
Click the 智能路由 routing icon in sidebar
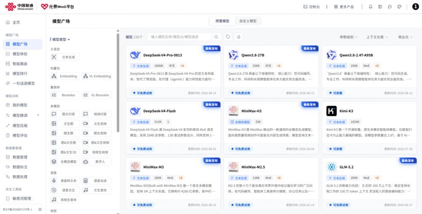[8, 63]
